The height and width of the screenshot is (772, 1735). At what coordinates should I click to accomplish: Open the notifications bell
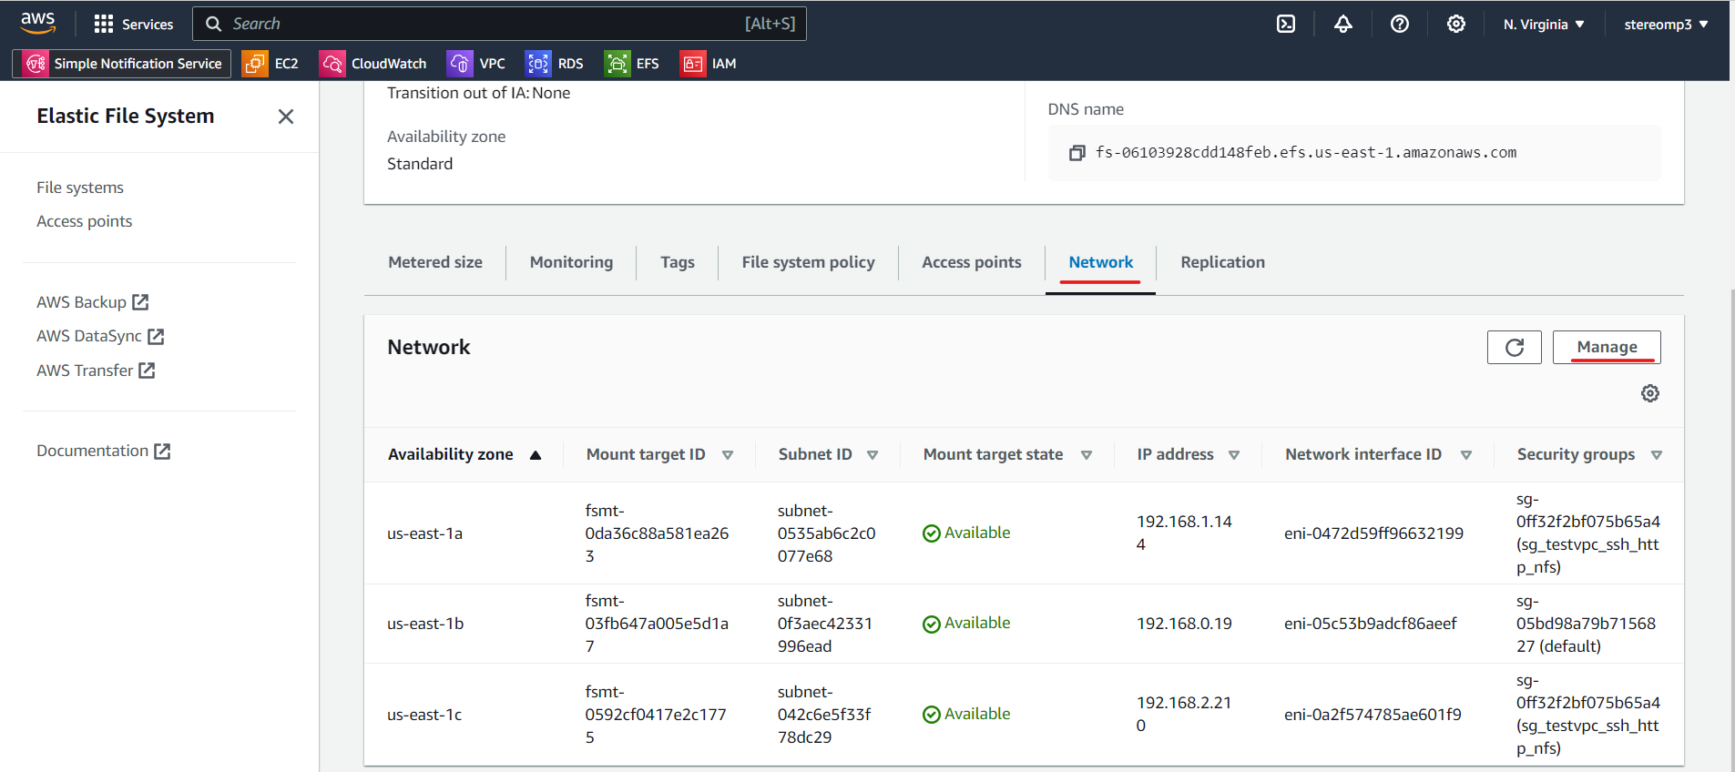[x=1343, y=24]
